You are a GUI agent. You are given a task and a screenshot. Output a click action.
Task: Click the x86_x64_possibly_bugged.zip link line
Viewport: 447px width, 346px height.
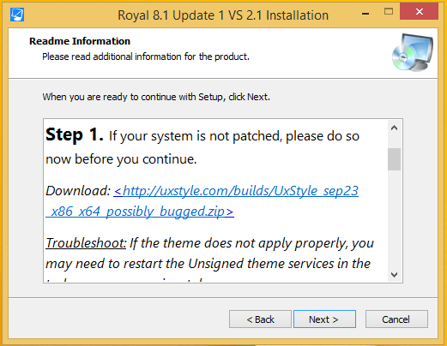tap(140, 212)
